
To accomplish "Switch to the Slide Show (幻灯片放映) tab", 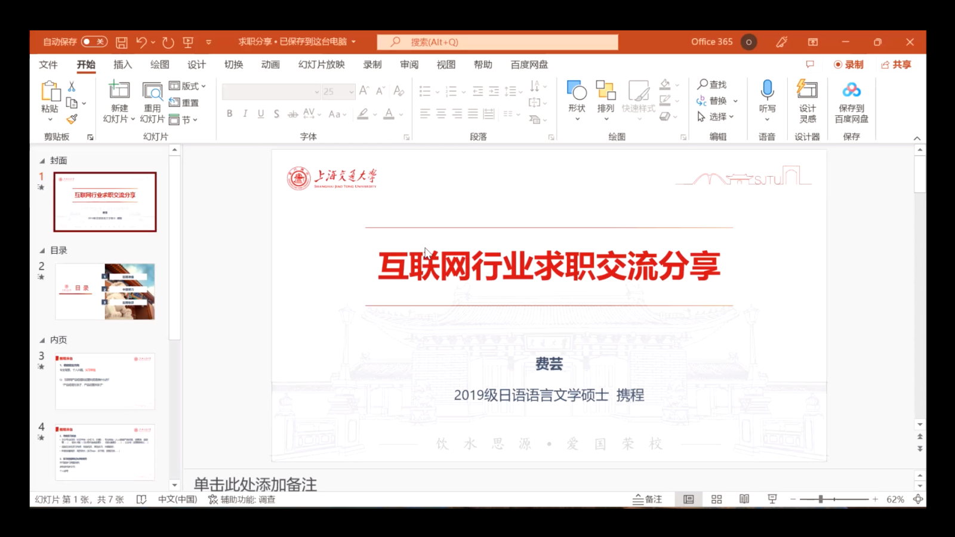I will tap(321, 64).
